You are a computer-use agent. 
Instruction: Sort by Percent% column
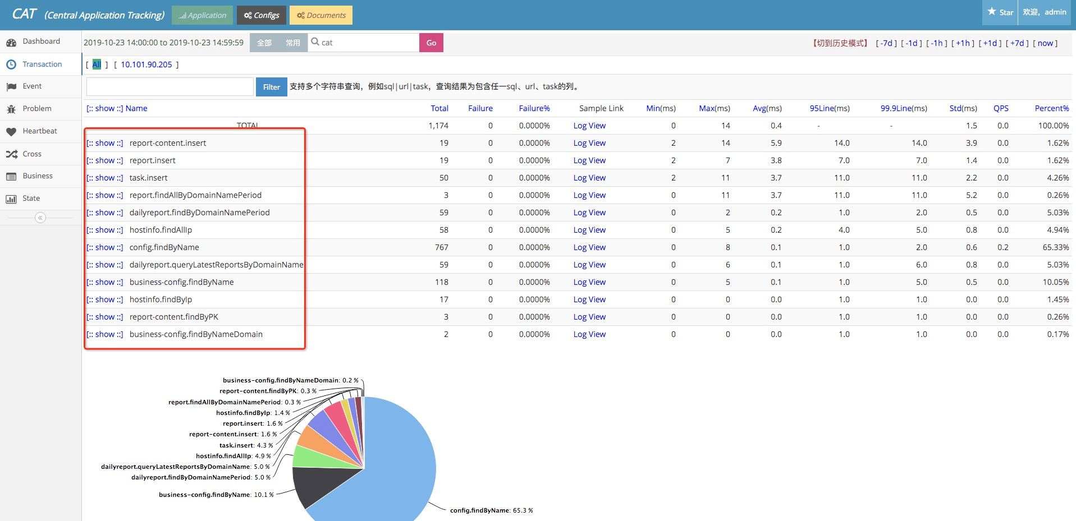(x=1052, y=108)
